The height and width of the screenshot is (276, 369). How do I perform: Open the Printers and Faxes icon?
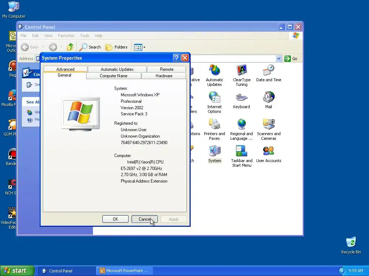(214, 129)
